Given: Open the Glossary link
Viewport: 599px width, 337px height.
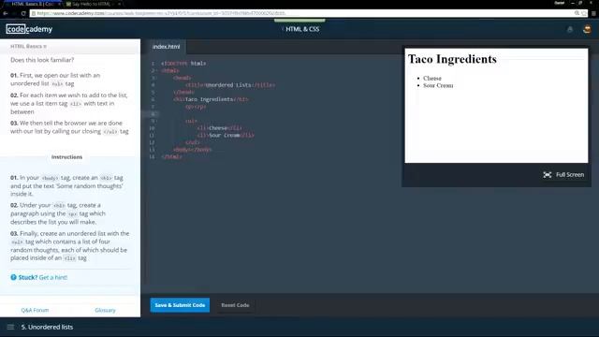Looking at the screenshot, I should pos(105,310).
